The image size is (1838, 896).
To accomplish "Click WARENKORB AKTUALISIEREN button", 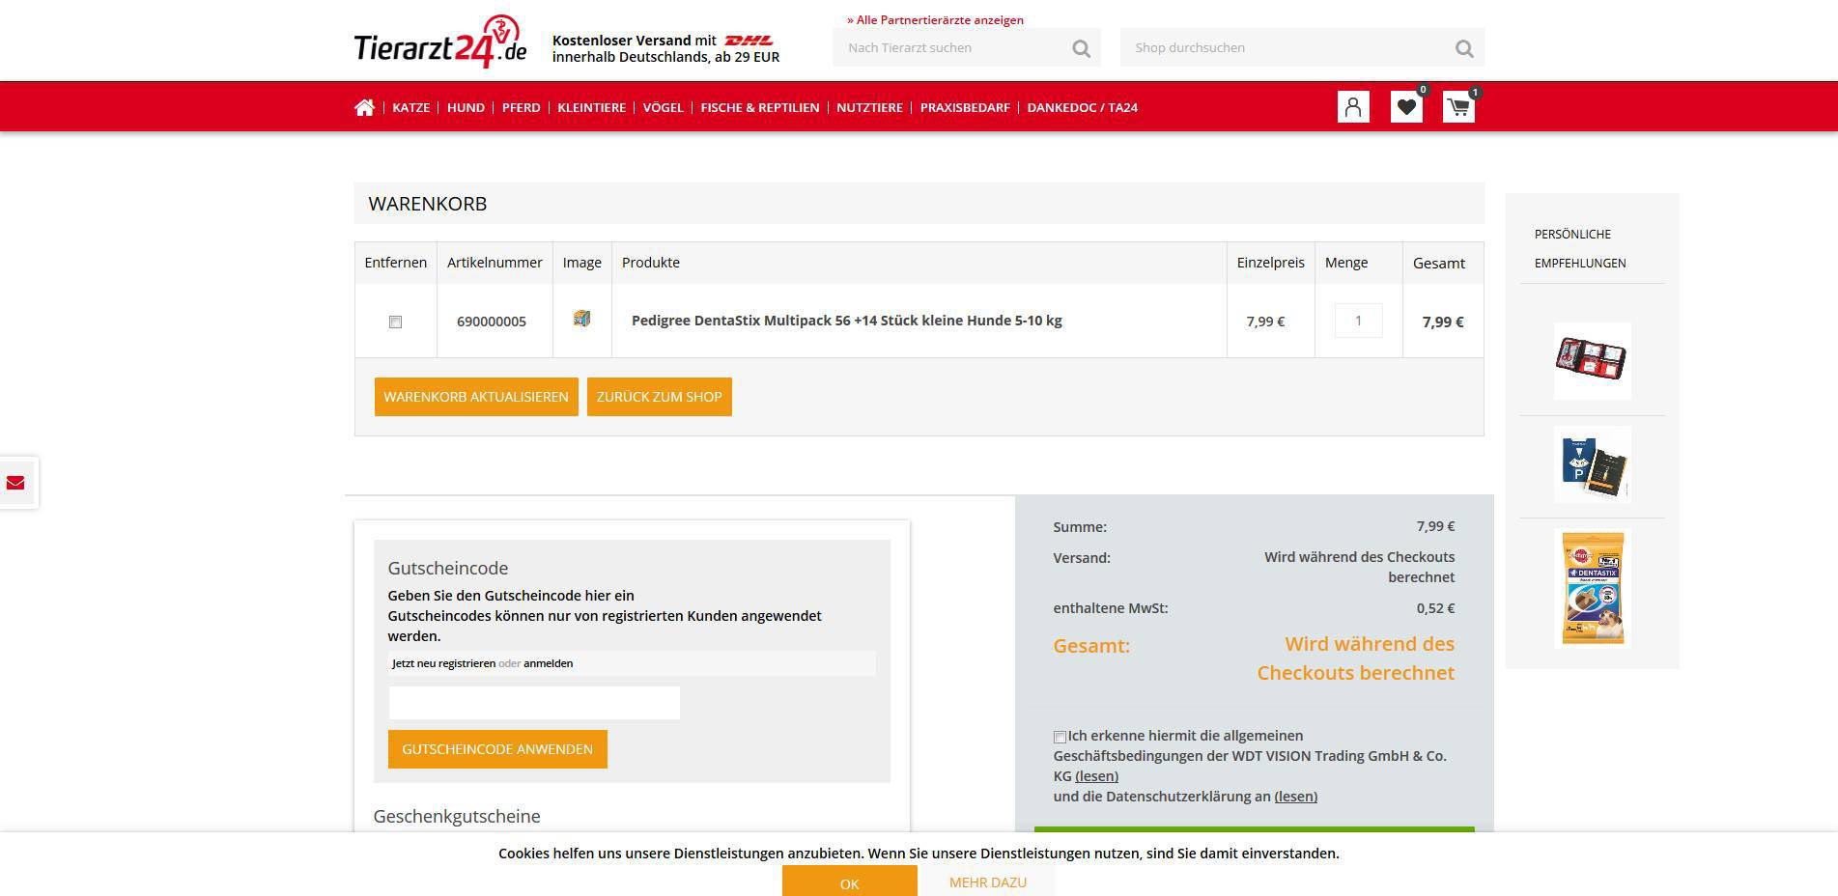I will click(x=476, y=397).
